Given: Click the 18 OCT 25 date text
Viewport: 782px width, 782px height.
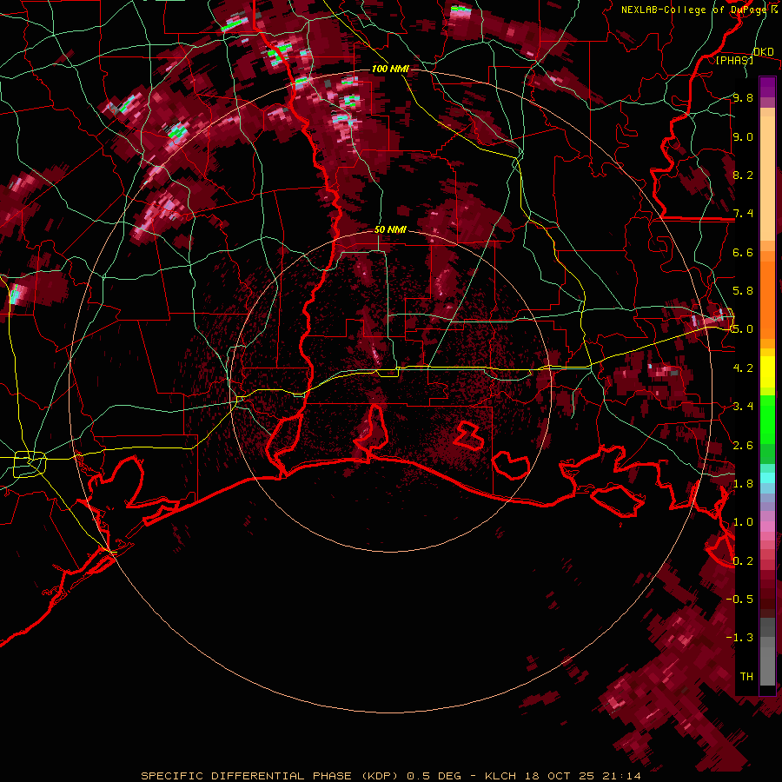Looking at the screenshot, I should [x=560, y=776].
